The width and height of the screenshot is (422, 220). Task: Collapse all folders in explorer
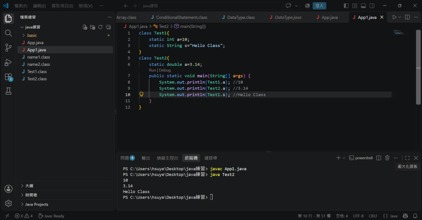(x=108, y=27)
